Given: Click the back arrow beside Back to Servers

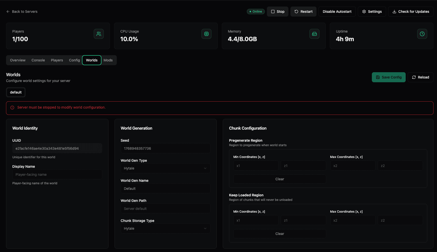Looking at the screenshot, I should pos(8,11).
